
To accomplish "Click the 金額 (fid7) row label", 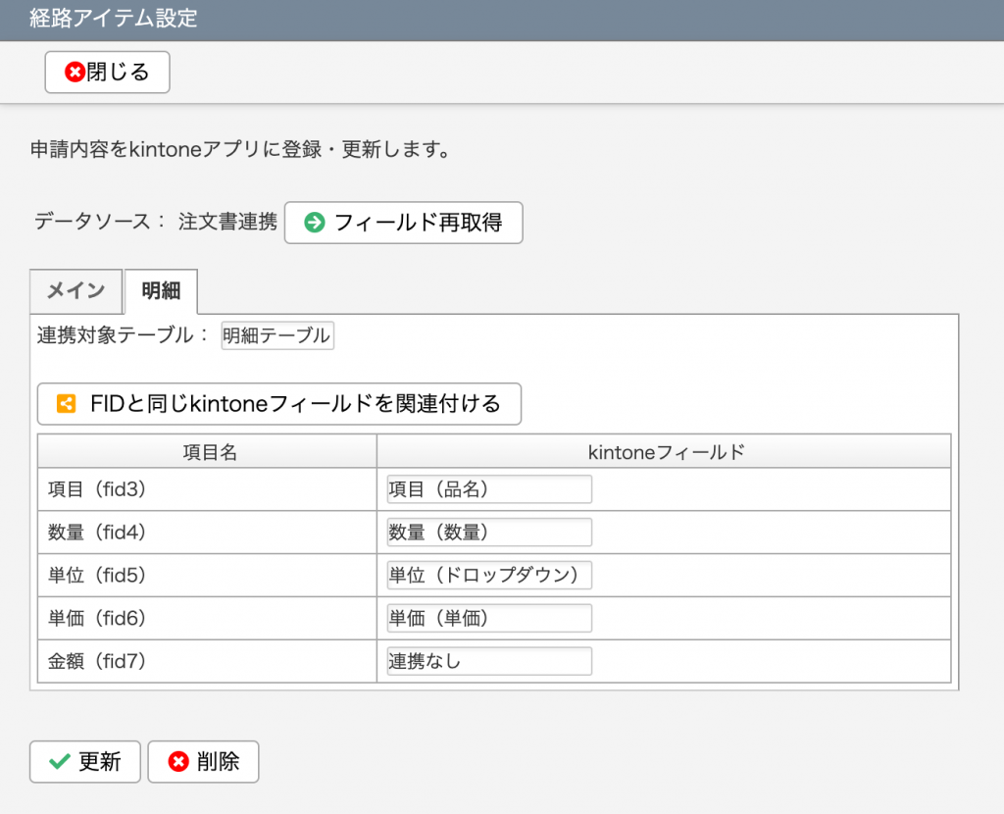I will click(97, 661).
